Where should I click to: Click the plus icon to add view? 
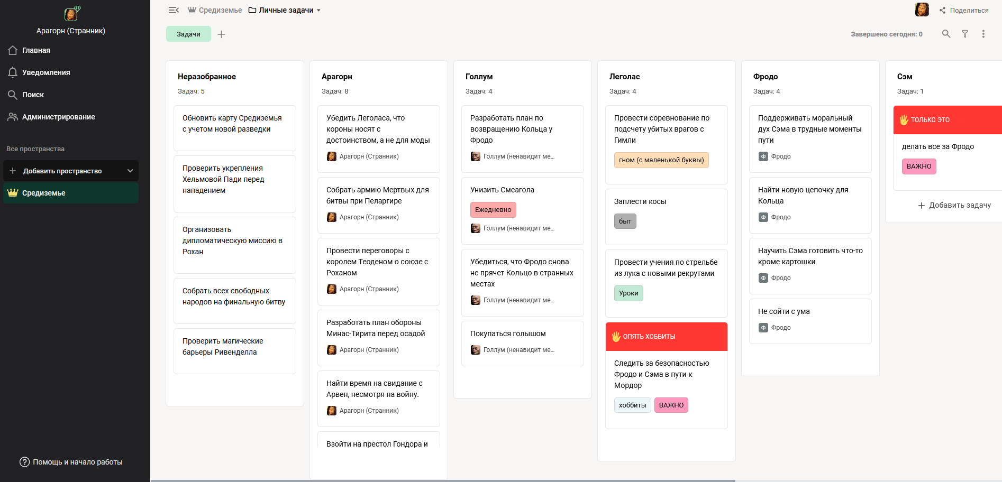pyautogui.click(x=222, y=34)
